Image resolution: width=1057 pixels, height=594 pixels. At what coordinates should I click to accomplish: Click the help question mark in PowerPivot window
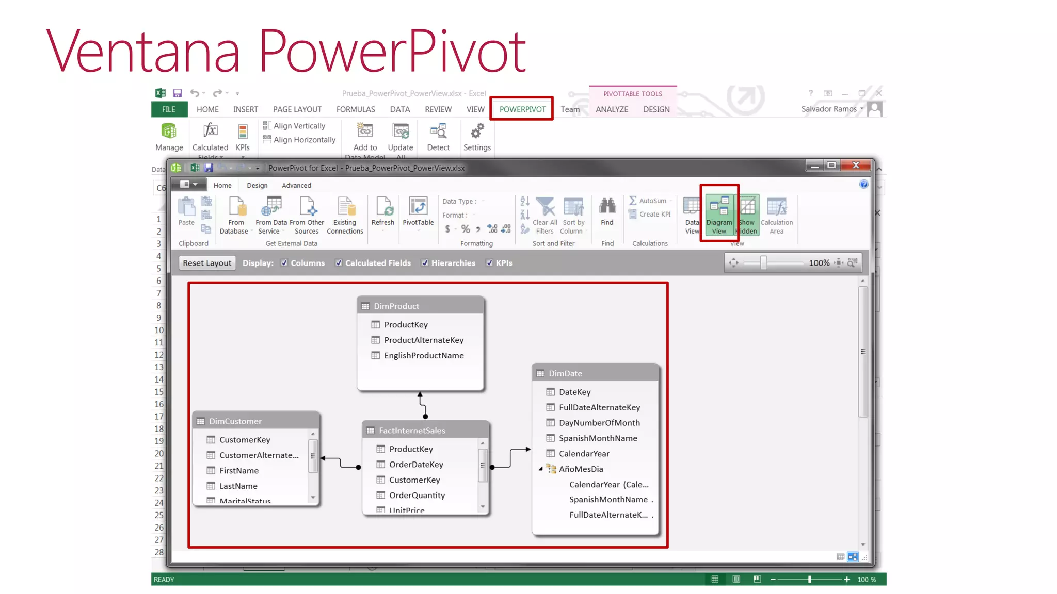coord(863,185)
